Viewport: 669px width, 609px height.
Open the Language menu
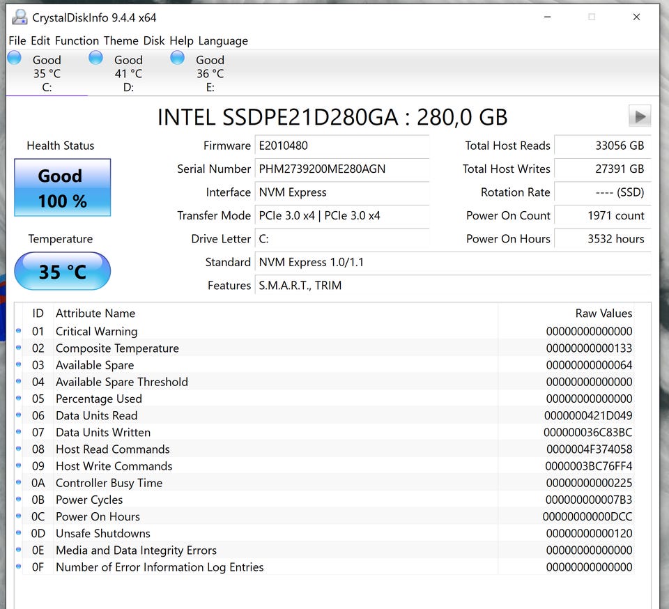[223, 40]
